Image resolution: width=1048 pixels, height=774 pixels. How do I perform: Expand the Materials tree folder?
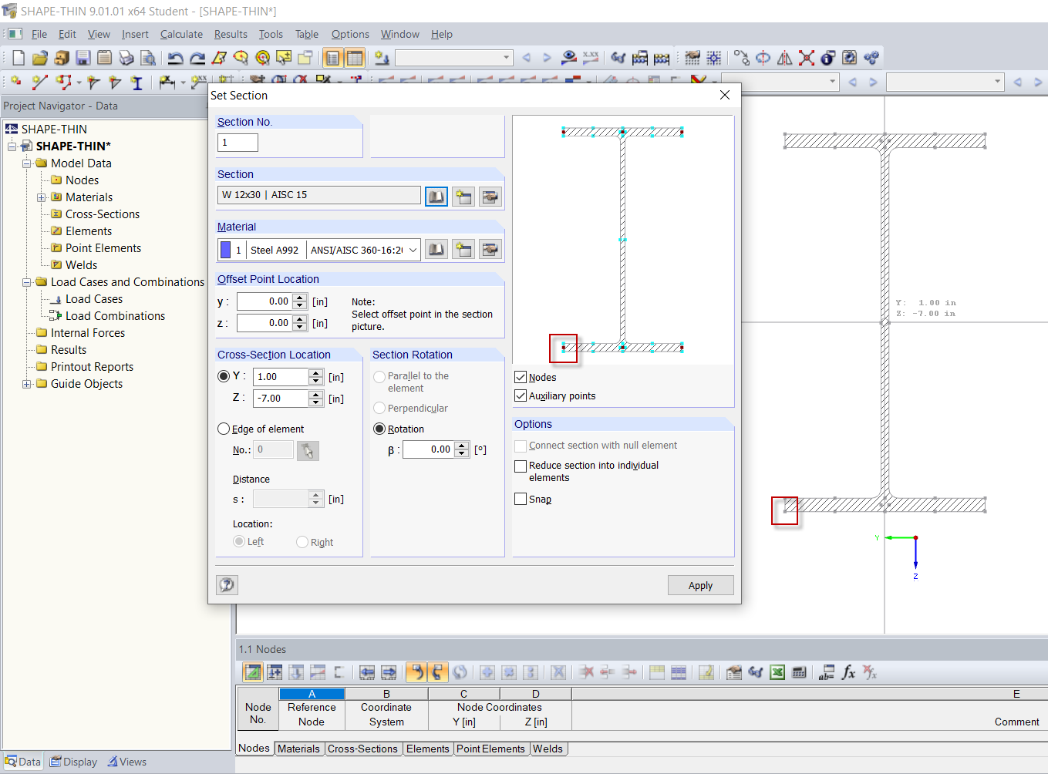coord(42,197)
